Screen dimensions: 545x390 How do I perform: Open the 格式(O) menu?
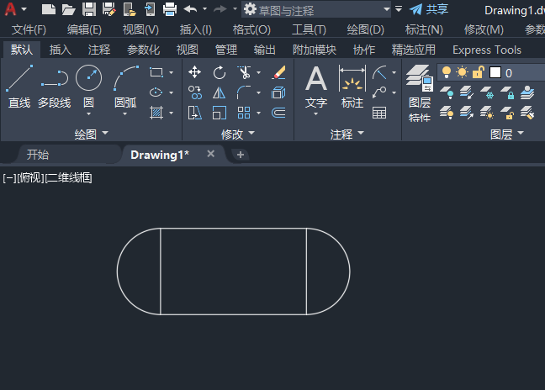click(251, 29)
